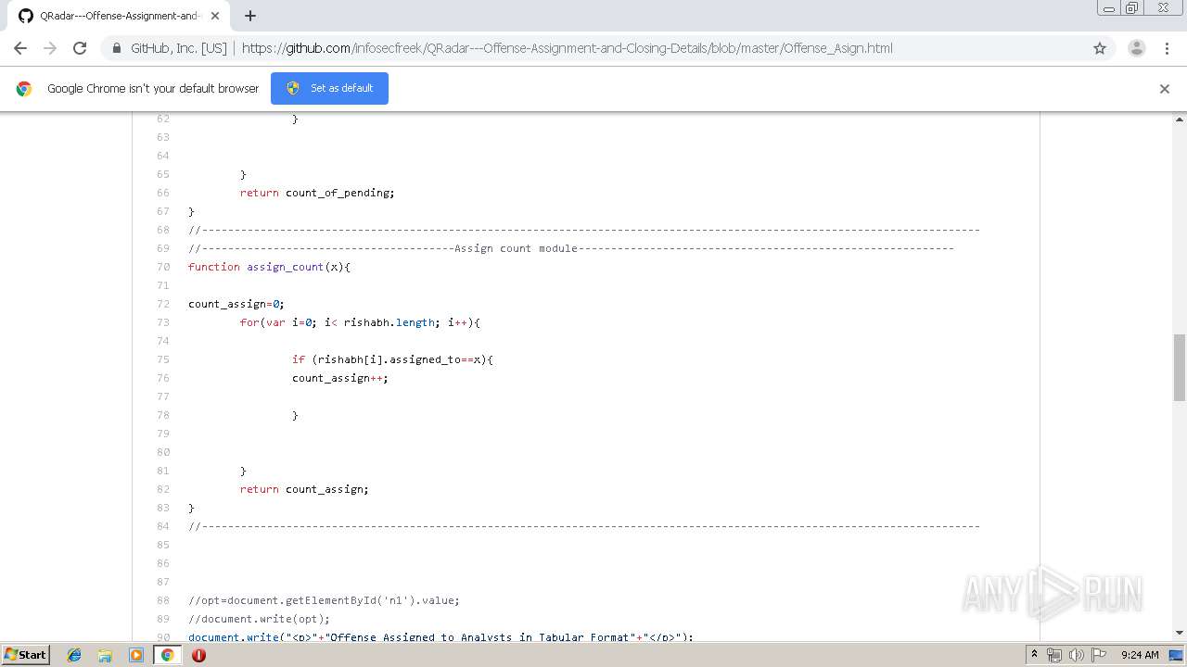
Task: Click the Show desktop button
Action: [x=1177, y=655]
